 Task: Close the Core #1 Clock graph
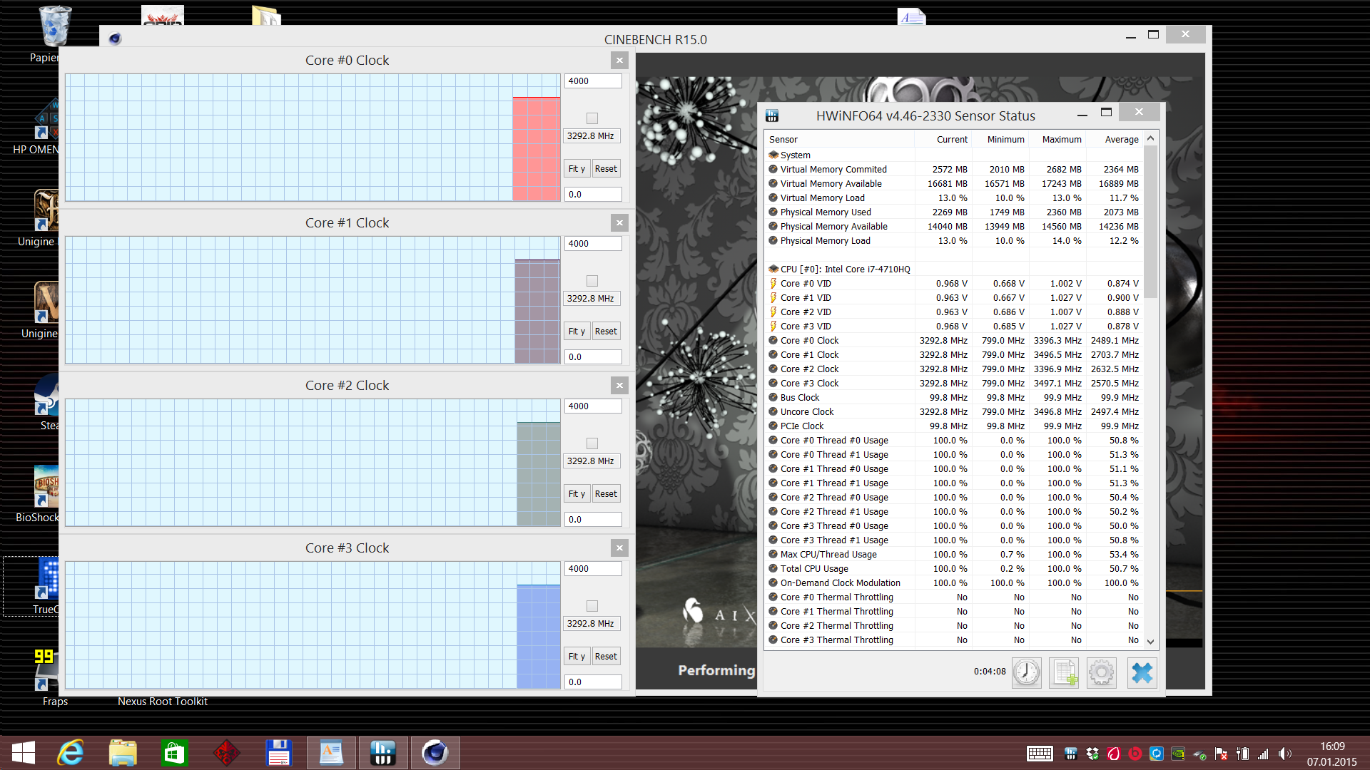(x=619, y=223)
